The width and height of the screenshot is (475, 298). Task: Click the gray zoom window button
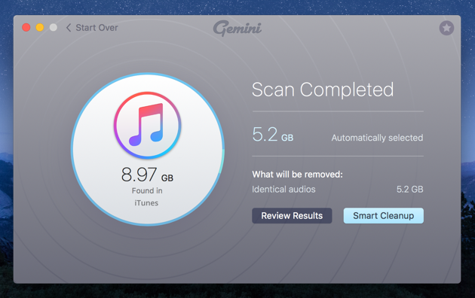[x=54, y=28]
